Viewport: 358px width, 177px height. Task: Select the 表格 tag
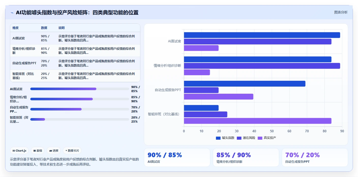pos(38,151)
